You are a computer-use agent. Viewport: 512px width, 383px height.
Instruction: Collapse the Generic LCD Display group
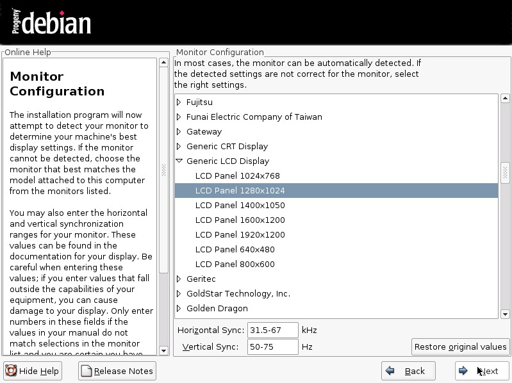click(179, 161)
